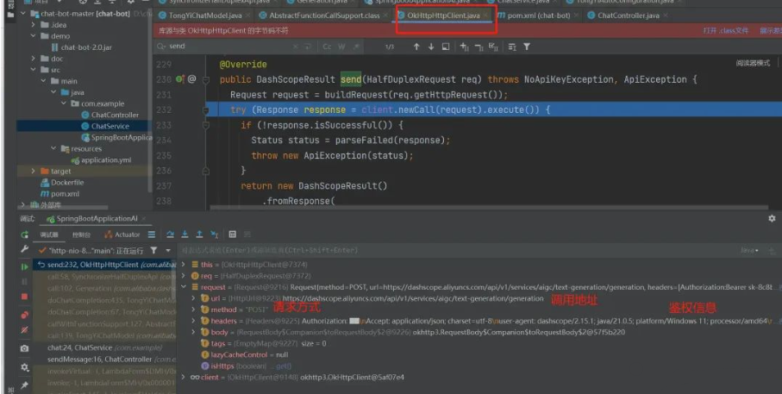Expand the target folder in project tree
The image size is (782, 394).
coord(33,171)
